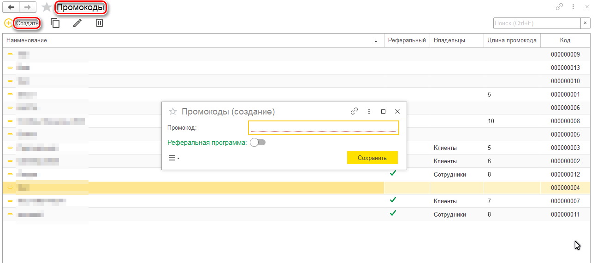Open the dialog's hamburger menu dropdown
The height and width of the screenshot is (263, 597).
pyautogui.click(x=174, y=158)
